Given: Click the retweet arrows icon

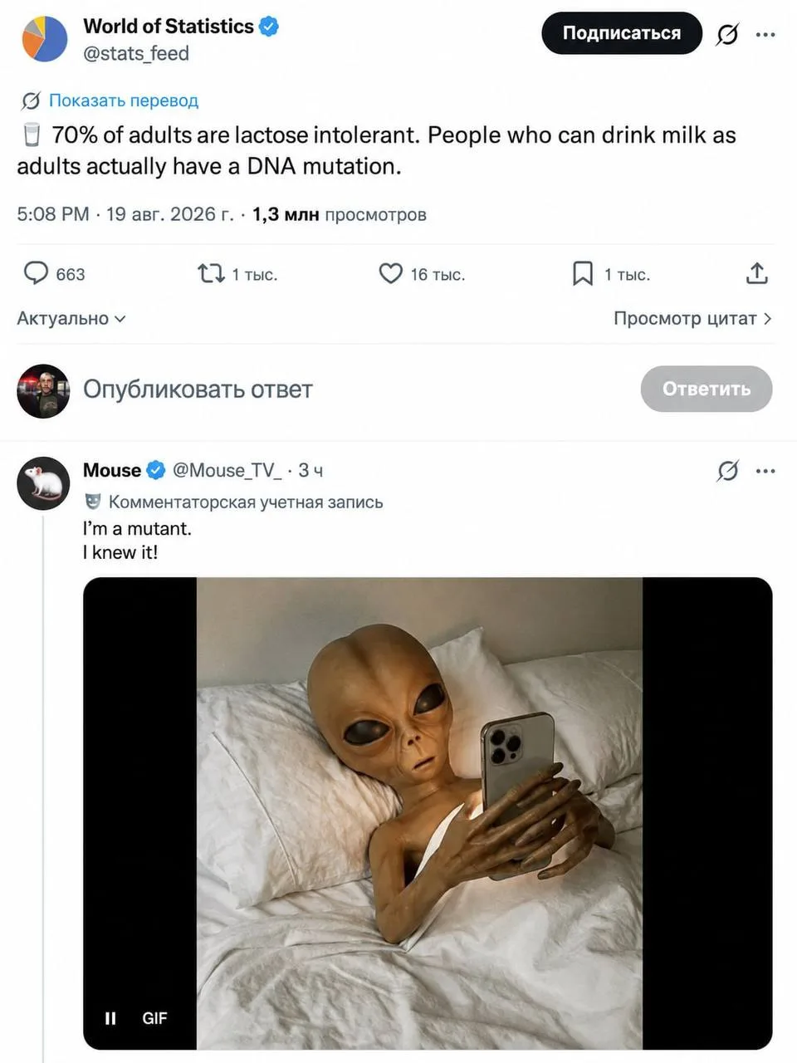Looking at the screenshot, I should pos(211,273).
